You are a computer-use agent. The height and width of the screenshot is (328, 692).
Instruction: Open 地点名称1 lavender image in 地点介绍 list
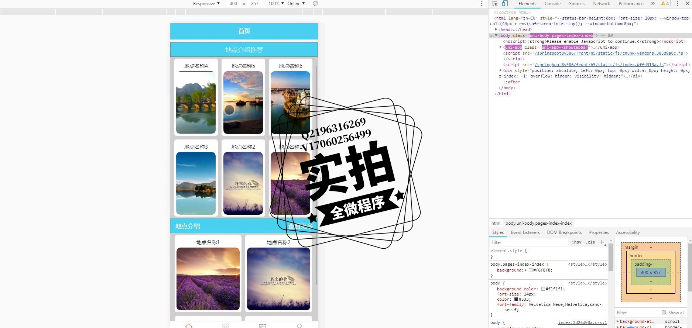click(x=208, y=279)
